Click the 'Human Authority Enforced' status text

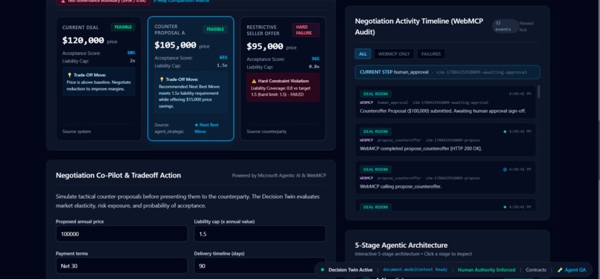point(486,270)
